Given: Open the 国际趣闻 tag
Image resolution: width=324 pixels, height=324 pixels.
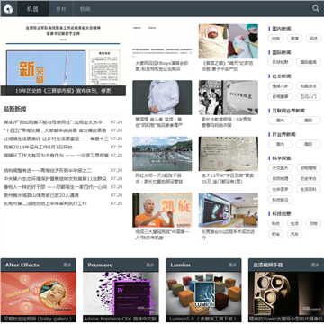Looking at the screenshot, I should [x=309, y=62].
